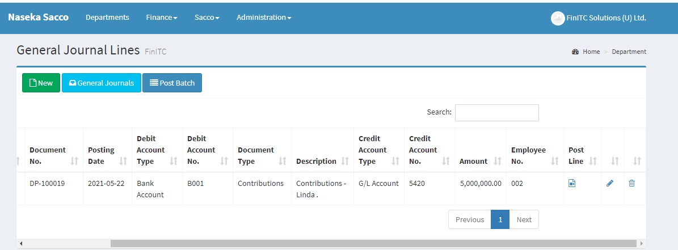Click the pencil edit icon in row
The height and width of the screenshot is (250, 678).
tap(610, 184)
